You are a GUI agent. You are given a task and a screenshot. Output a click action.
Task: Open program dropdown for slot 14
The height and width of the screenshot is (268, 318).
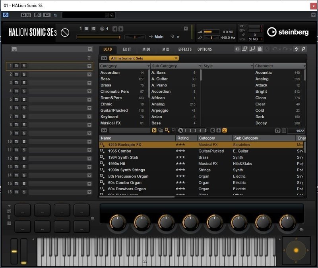coord(89,175)
